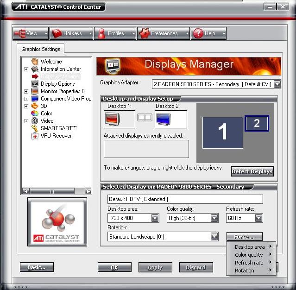This screenshot has height=290, width=296.
Task: Click the Information Center icon
Action: tap(35, 69)
